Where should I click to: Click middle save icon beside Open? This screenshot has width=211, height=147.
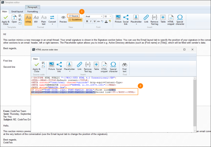tap(20, 20)
